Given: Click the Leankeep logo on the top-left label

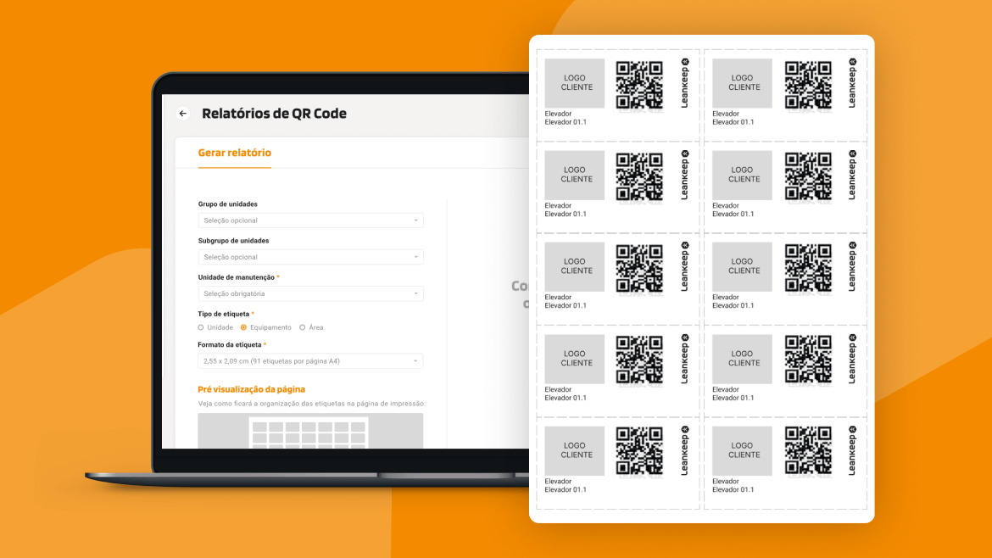Looking at the screenshot, I should (685, 83).
